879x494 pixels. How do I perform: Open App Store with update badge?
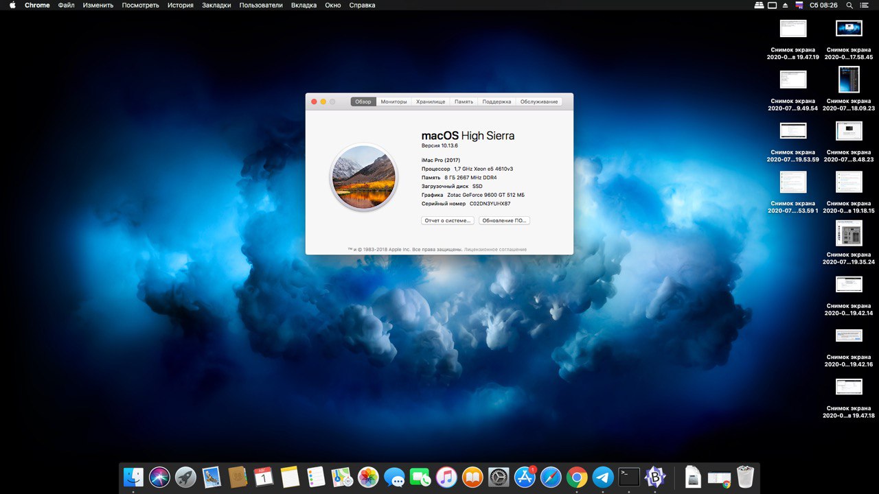525,477
